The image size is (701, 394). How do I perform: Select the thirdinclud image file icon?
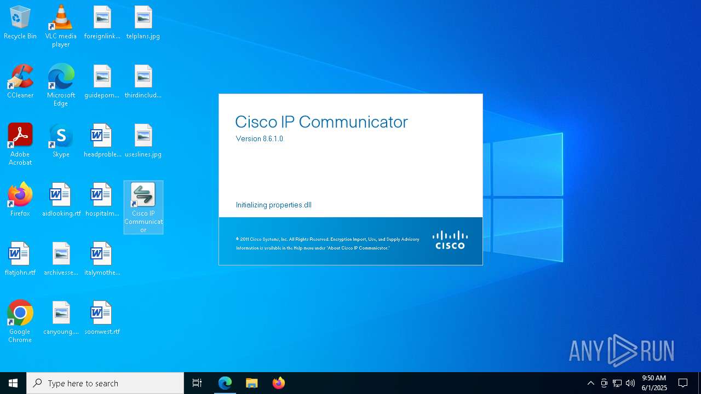(143, 82)
